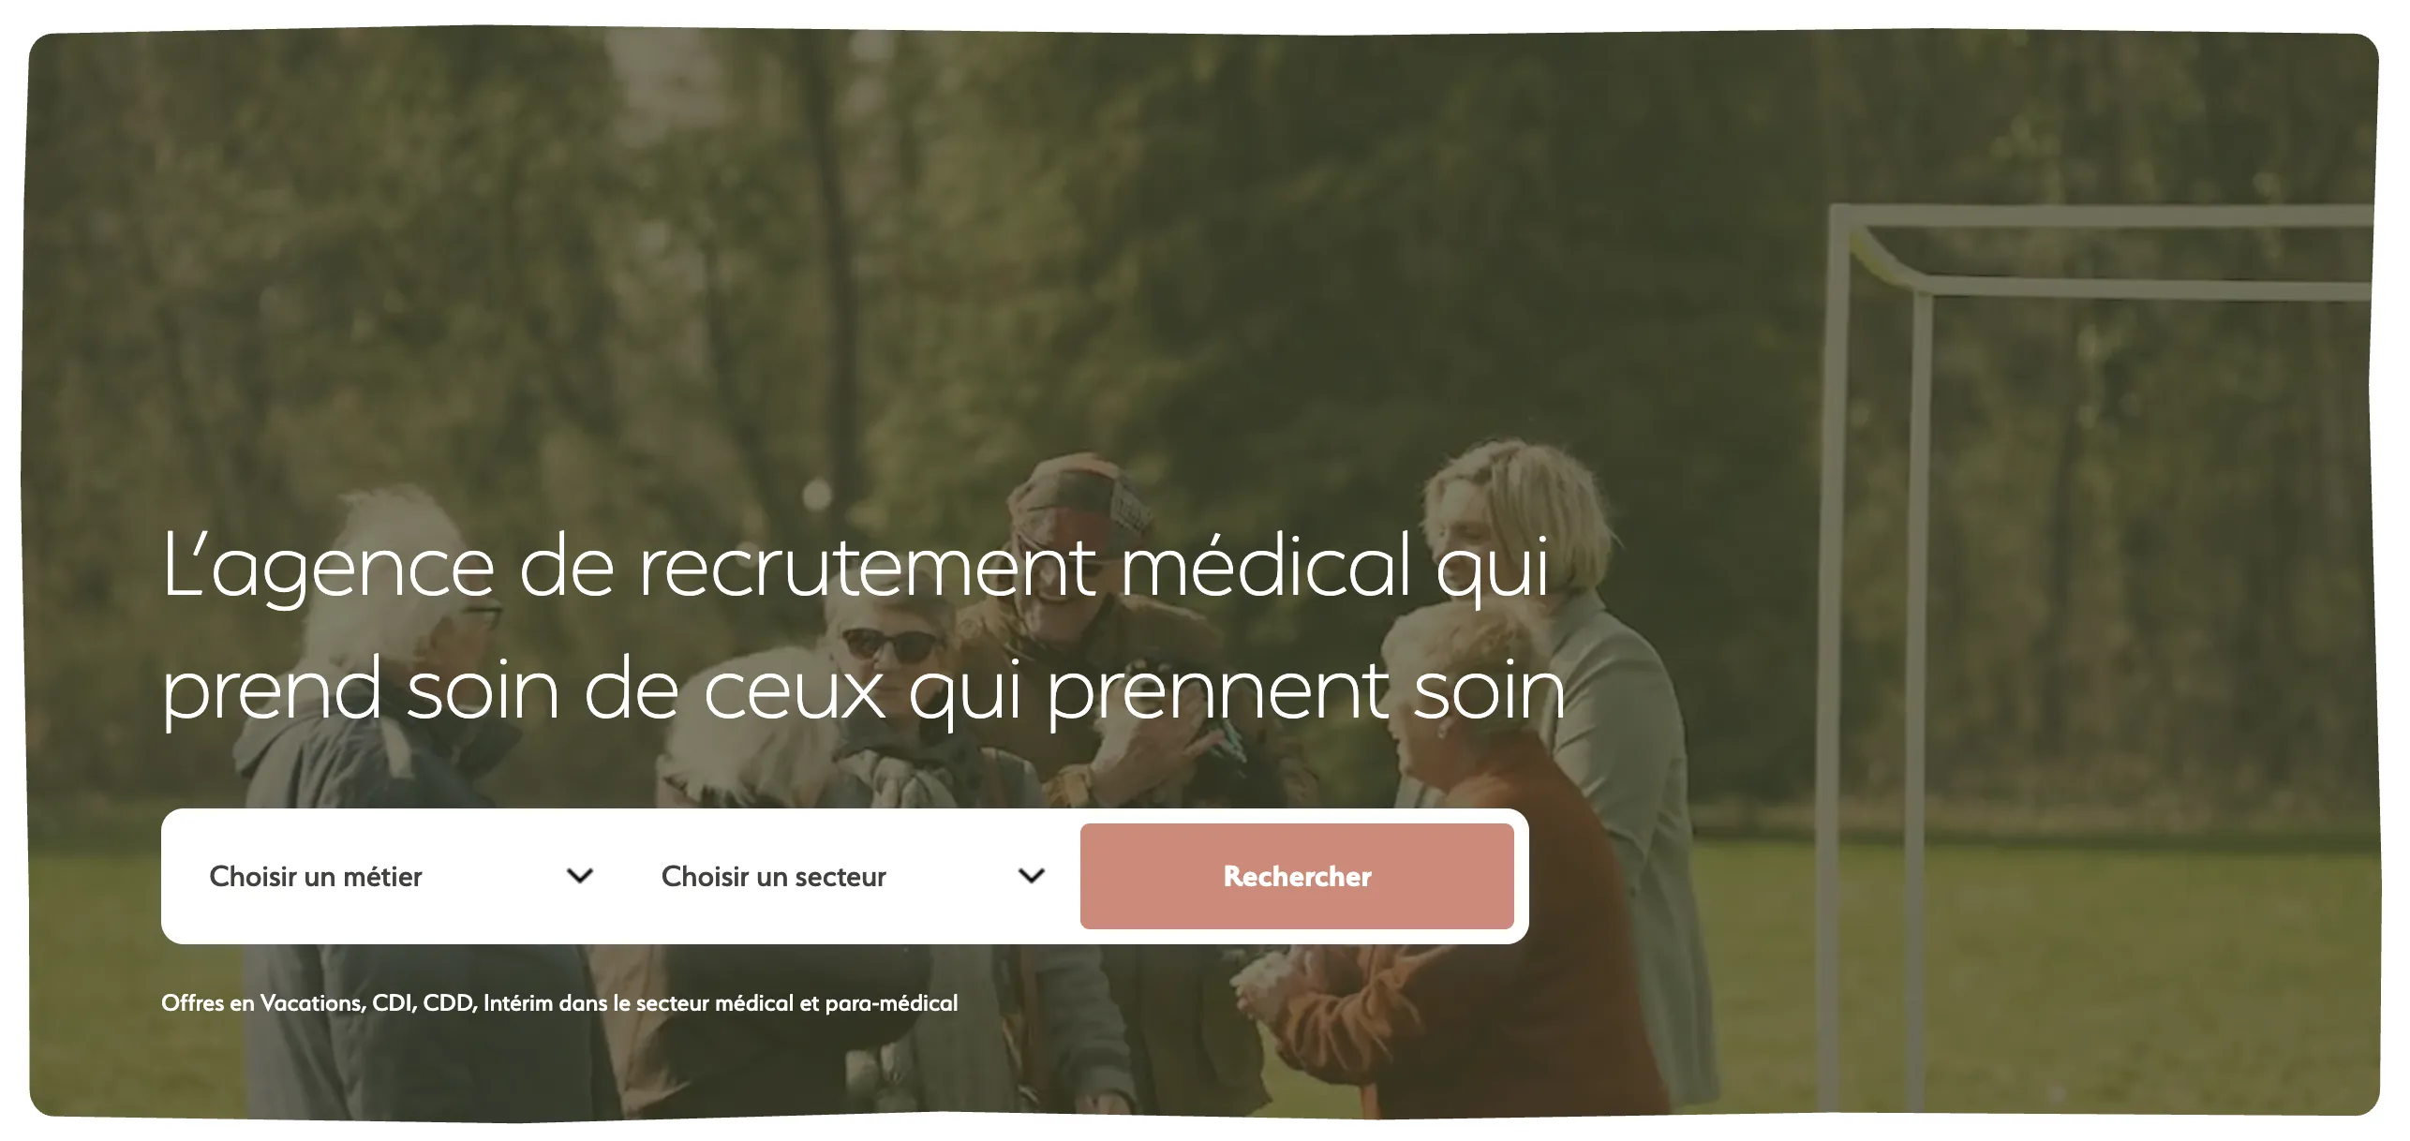Click "para-médical" in the offers caption

[891, 1003]
